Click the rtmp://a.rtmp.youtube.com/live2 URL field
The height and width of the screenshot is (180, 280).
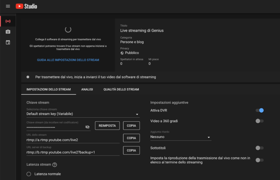(73, 140)
